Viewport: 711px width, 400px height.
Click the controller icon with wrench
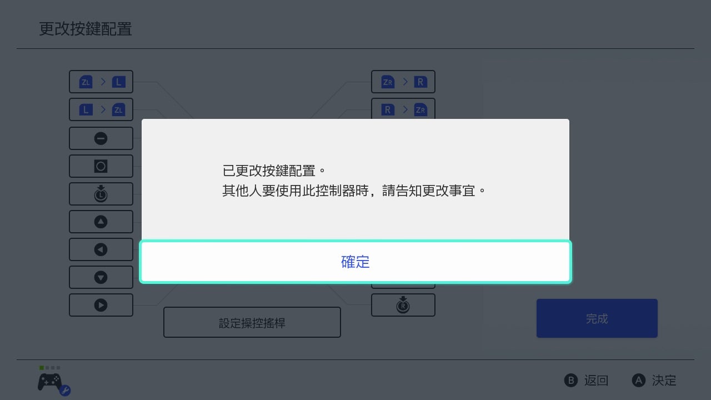pyautogui.click(x=54, y=382)
